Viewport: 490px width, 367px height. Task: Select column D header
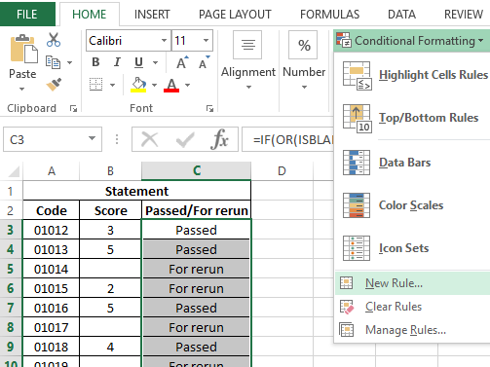[x=282, y=170]
